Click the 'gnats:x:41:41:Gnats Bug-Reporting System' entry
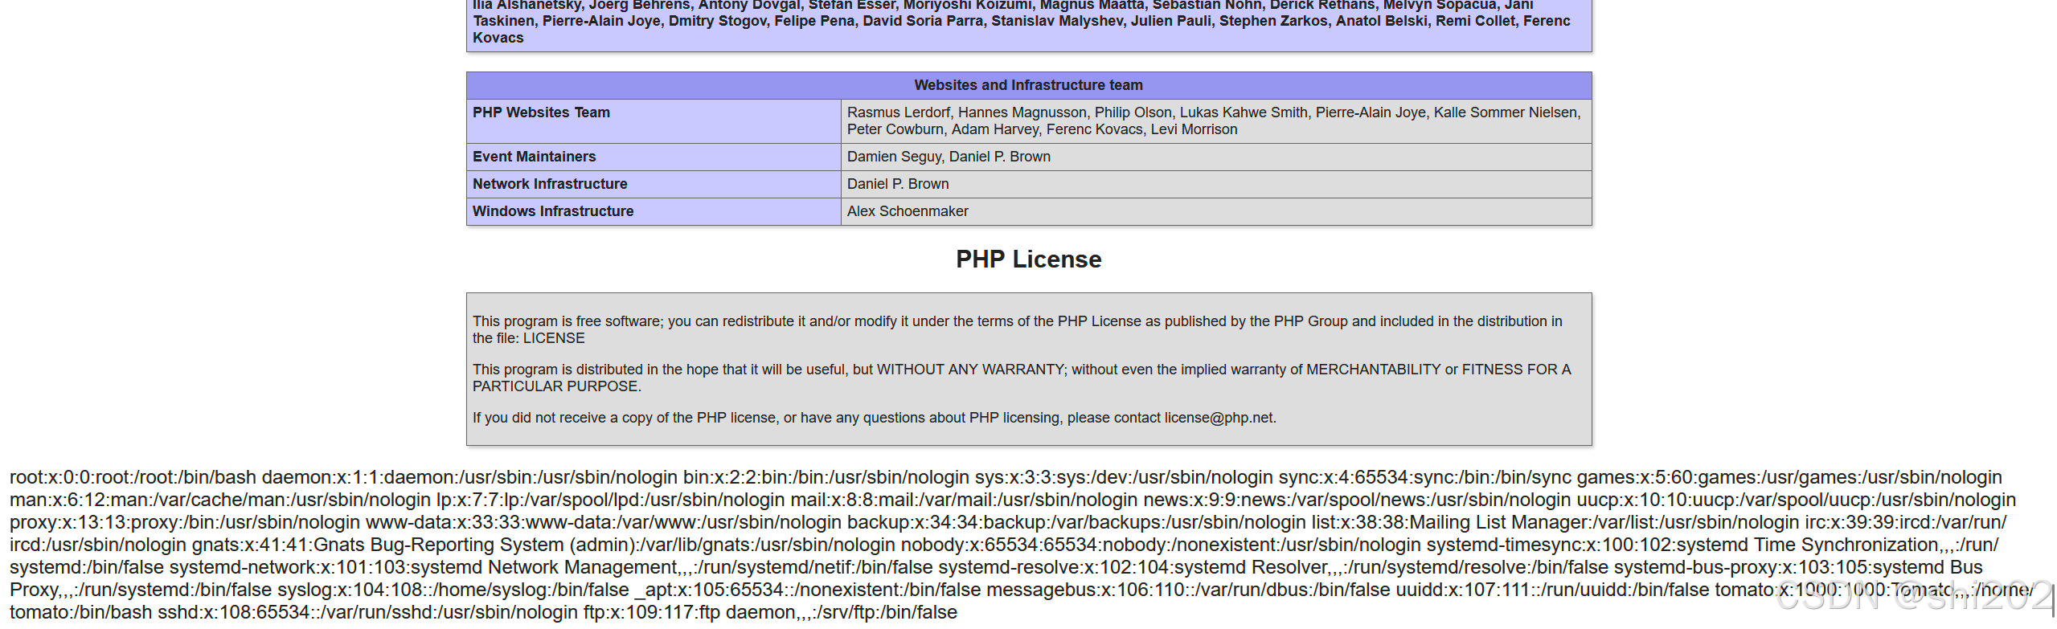2057x629 pixels. coord(543,545)
